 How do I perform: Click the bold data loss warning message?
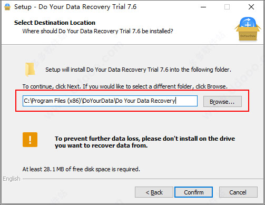(145, 142)
